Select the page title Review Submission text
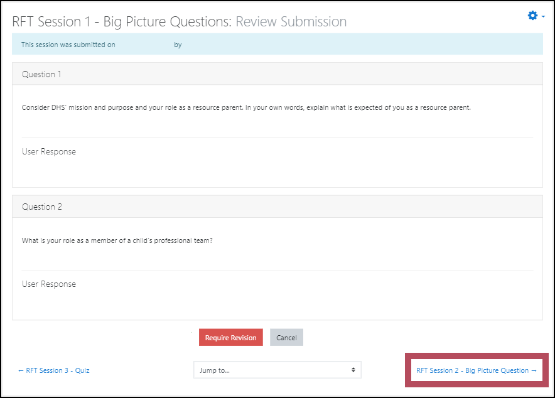The image size is (555, 398). coord(291,21)
